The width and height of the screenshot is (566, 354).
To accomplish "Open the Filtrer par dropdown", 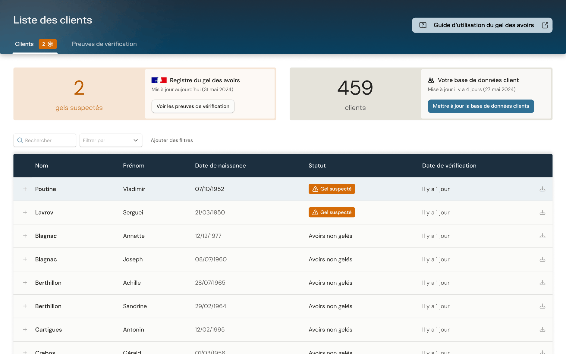I will click(111, 140).
